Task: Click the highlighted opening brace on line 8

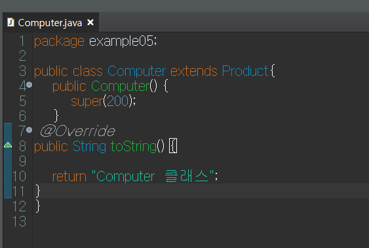Action: (x=173, y=146)
